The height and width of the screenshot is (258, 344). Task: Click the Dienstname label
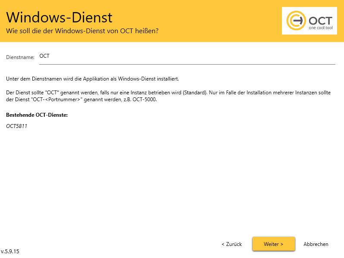[x=20, y=57]
